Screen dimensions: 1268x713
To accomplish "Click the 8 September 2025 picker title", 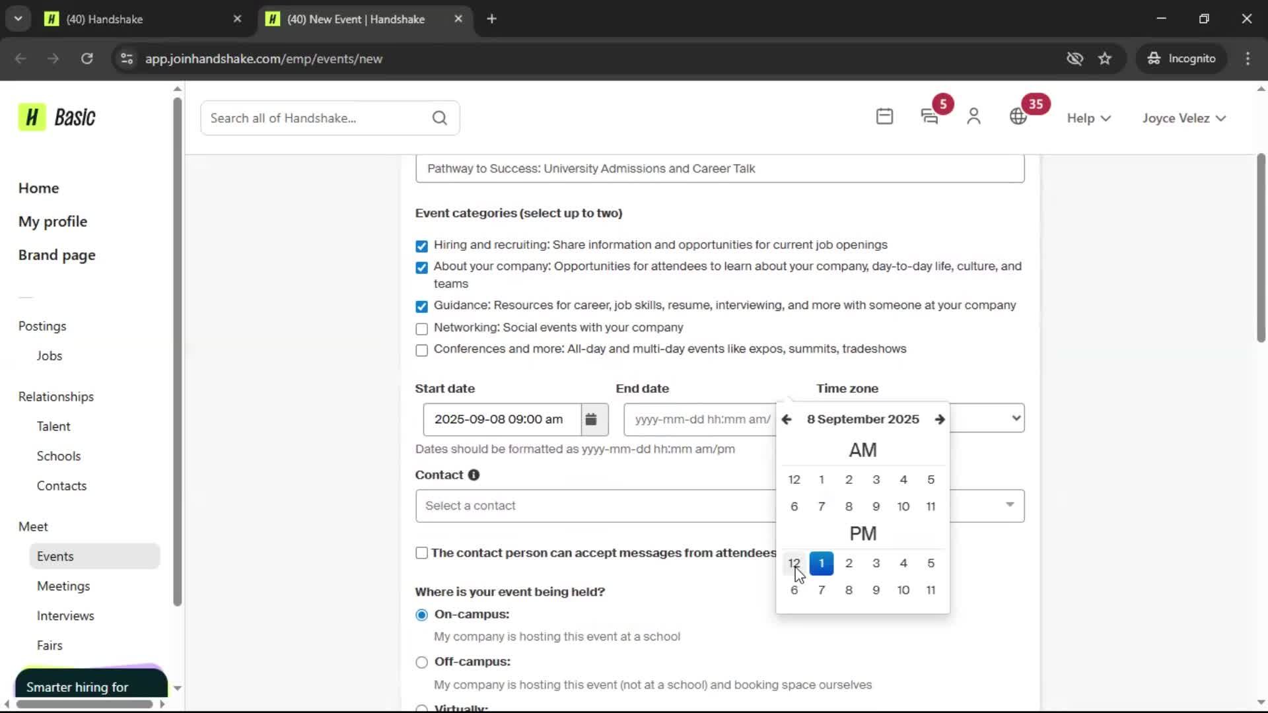I will point(863,419).
